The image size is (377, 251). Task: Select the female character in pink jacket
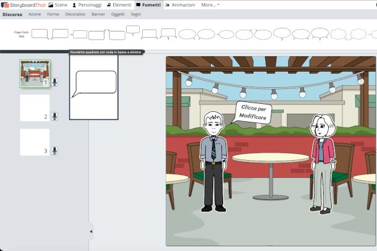tap(323, 164)
